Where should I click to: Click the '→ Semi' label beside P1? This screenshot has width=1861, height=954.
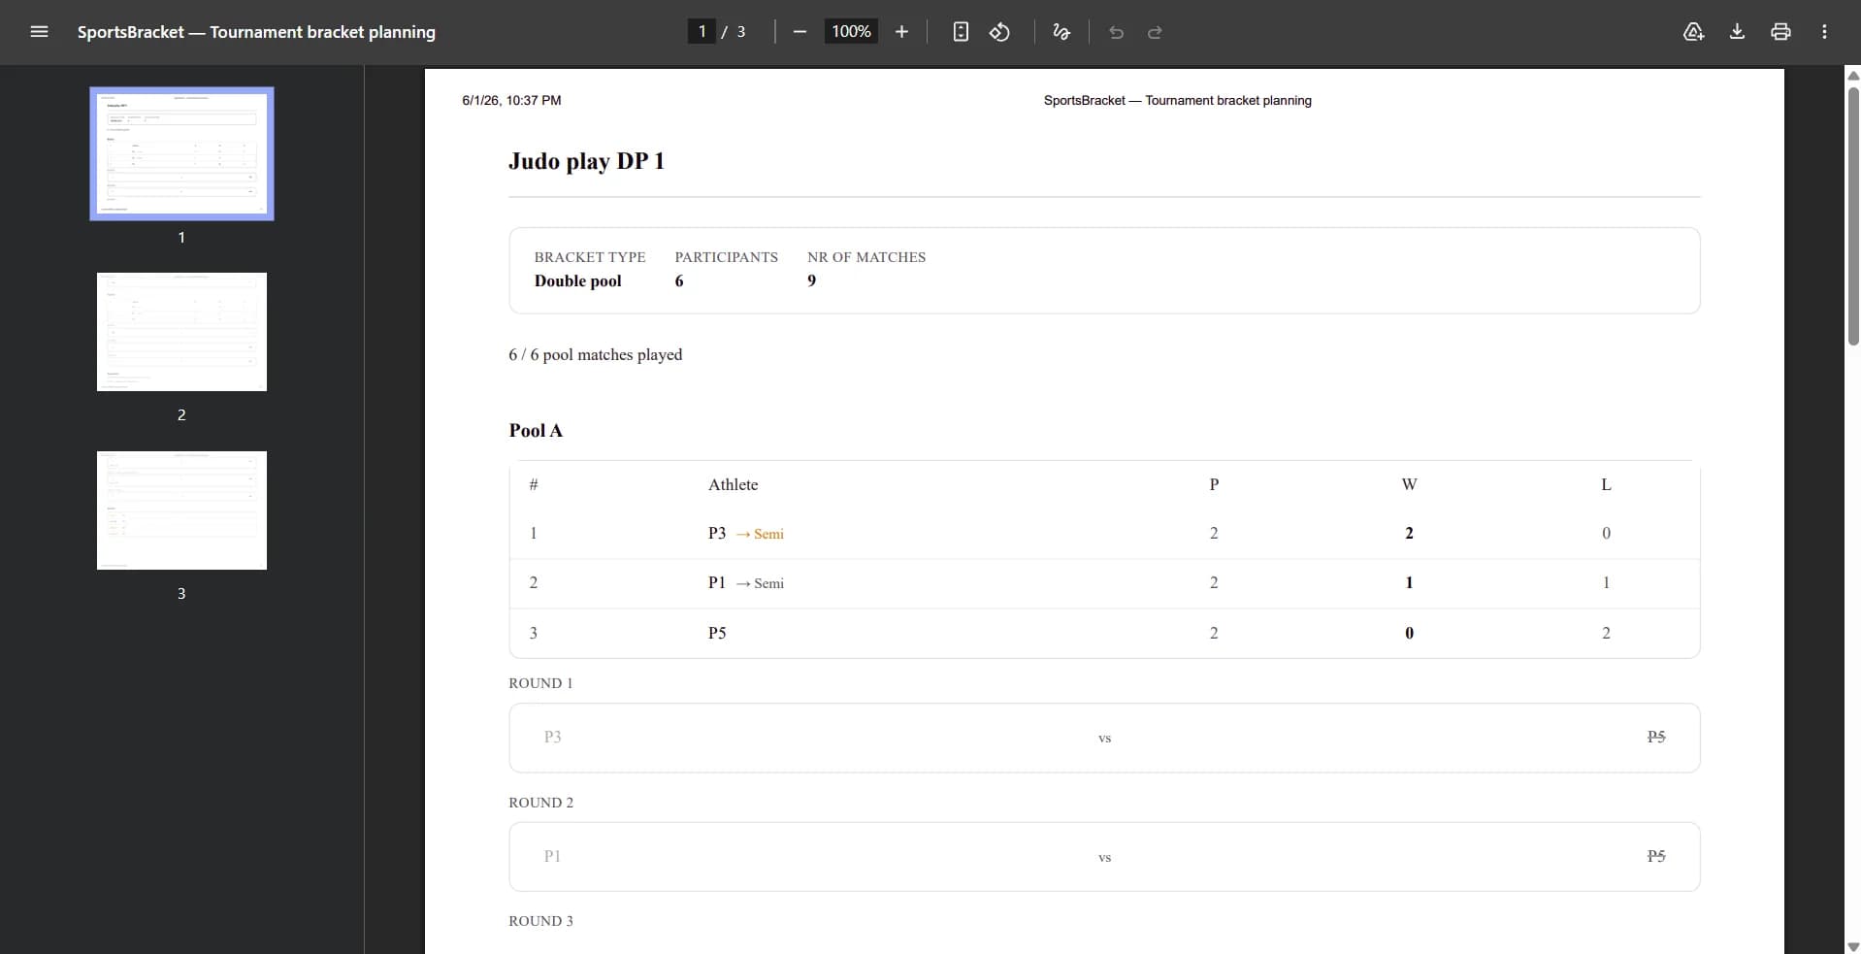760,583
